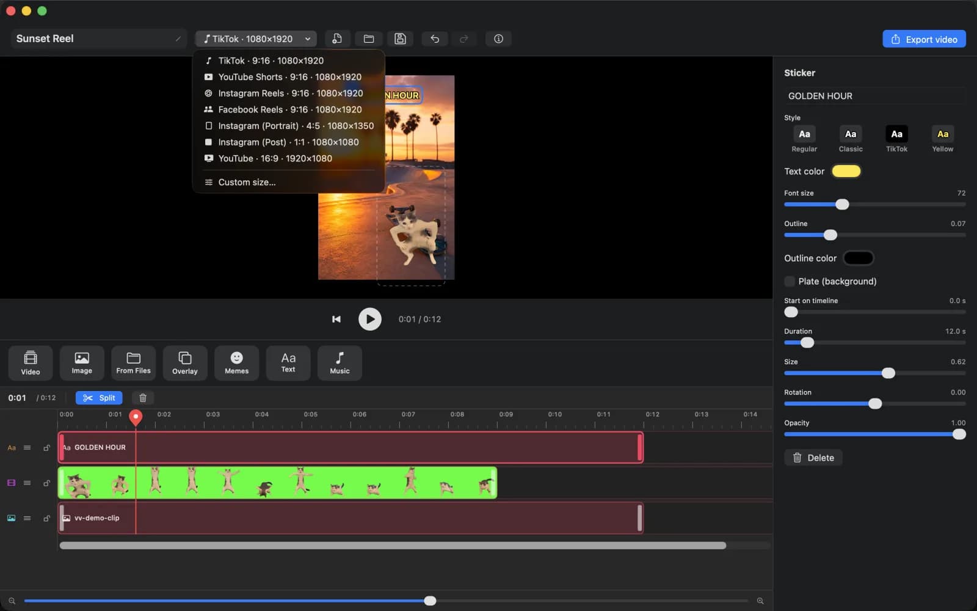Open project folder icon in toolbar
Screen dimensions: 977x611
[369, 38]
